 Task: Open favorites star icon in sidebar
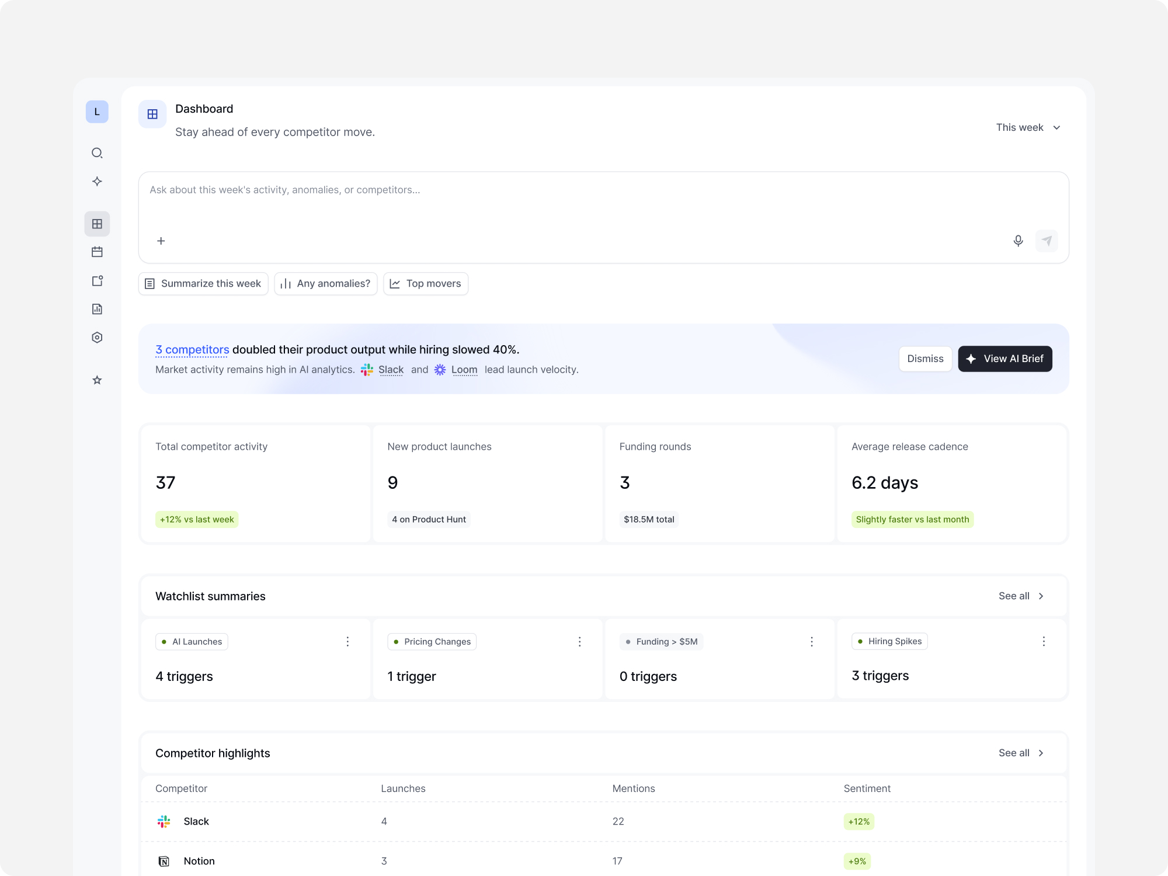pos(97,380)
